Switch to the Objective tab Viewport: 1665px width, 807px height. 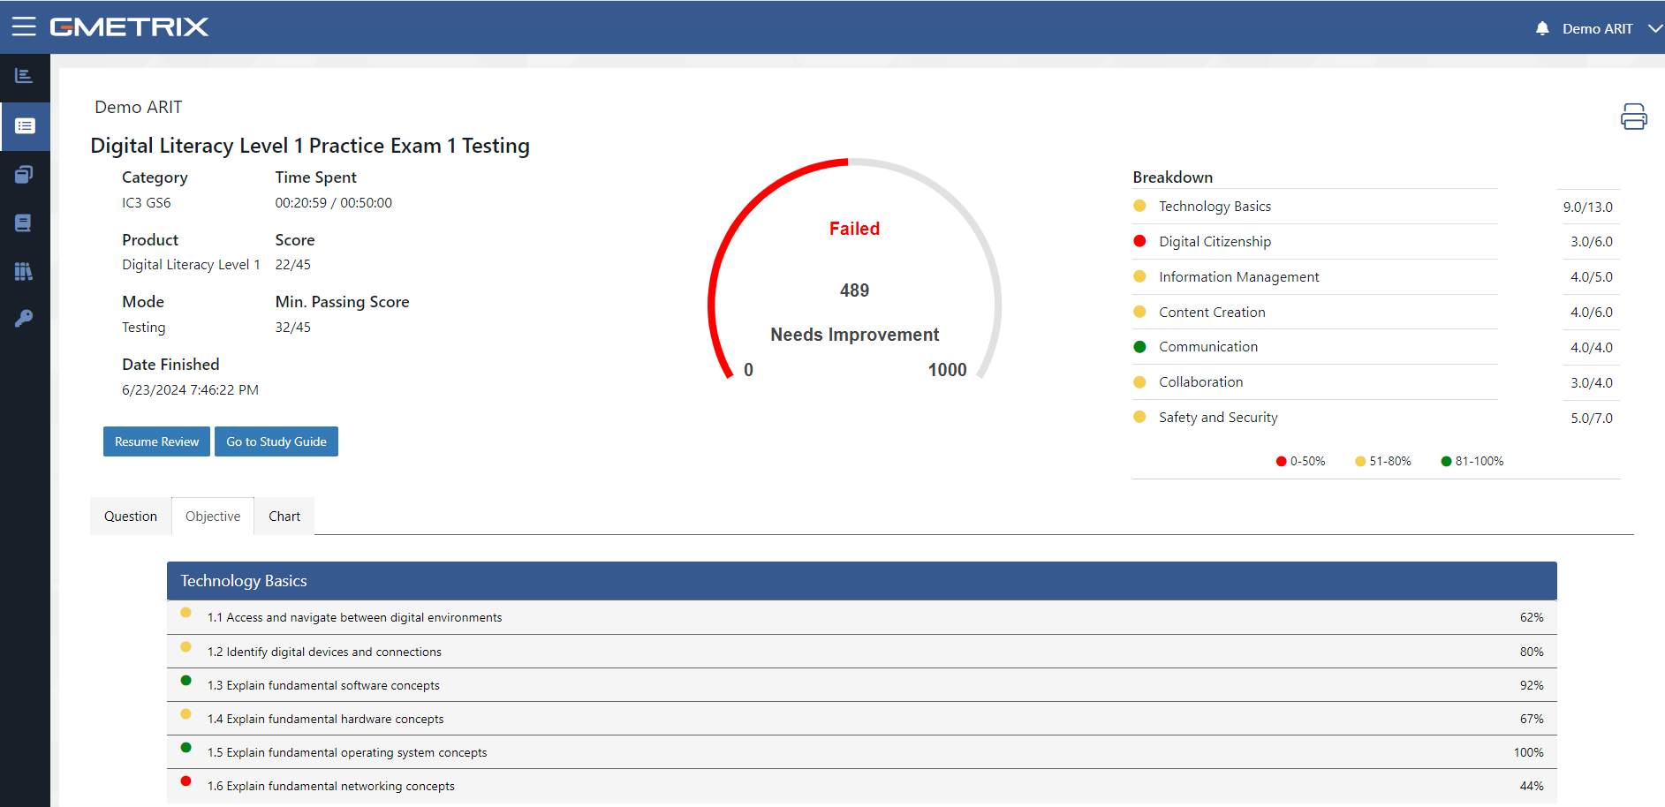point(213,517)
